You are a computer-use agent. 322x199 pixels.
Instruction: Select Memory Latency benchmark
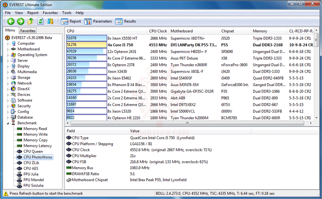click(x=38, y=146)
